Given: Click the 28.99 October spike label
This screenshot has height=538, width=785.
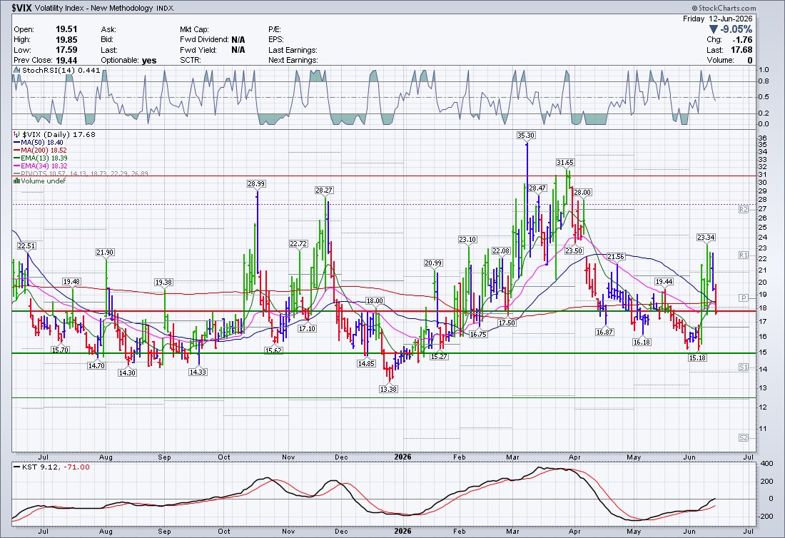Looking at the screenshot, I should 255,183.
